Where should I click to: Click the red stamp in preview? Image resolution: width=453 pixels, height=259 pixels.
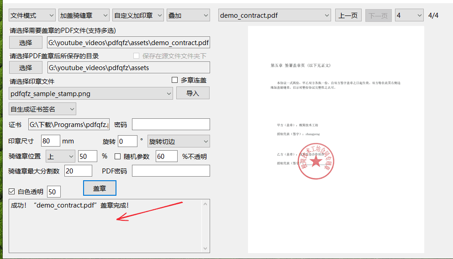316,161
